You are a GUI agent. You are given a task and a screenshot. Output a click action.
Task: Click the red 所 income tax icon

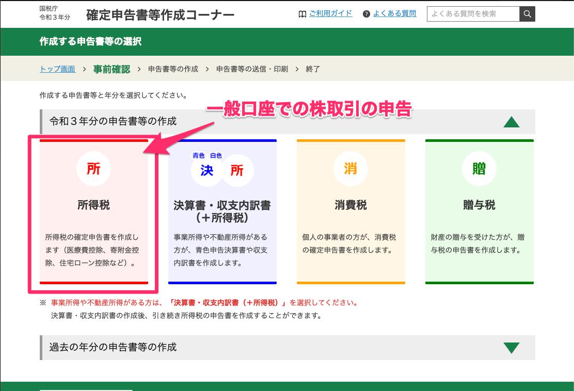coord(94,169)
